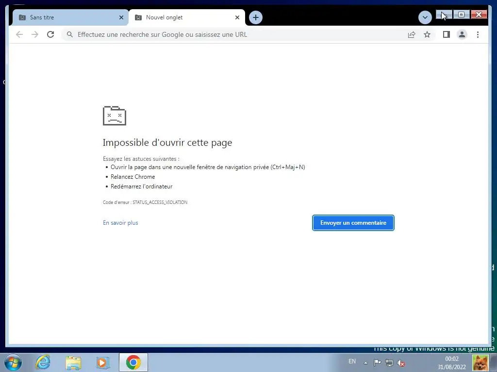Close the Sans titre tab

coord(121,17)
